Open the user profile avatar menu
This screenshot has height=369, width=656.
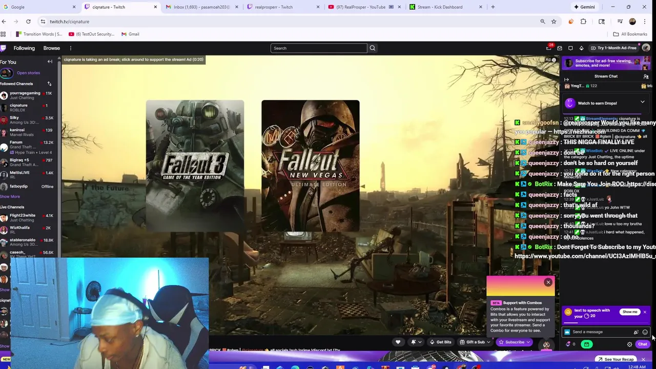click(646, 48)
